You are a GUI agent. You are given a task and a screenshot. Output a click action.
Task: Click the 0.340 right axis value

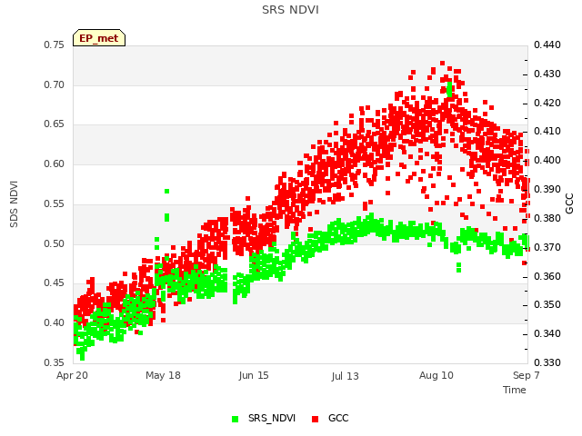[x=547, y=334]
